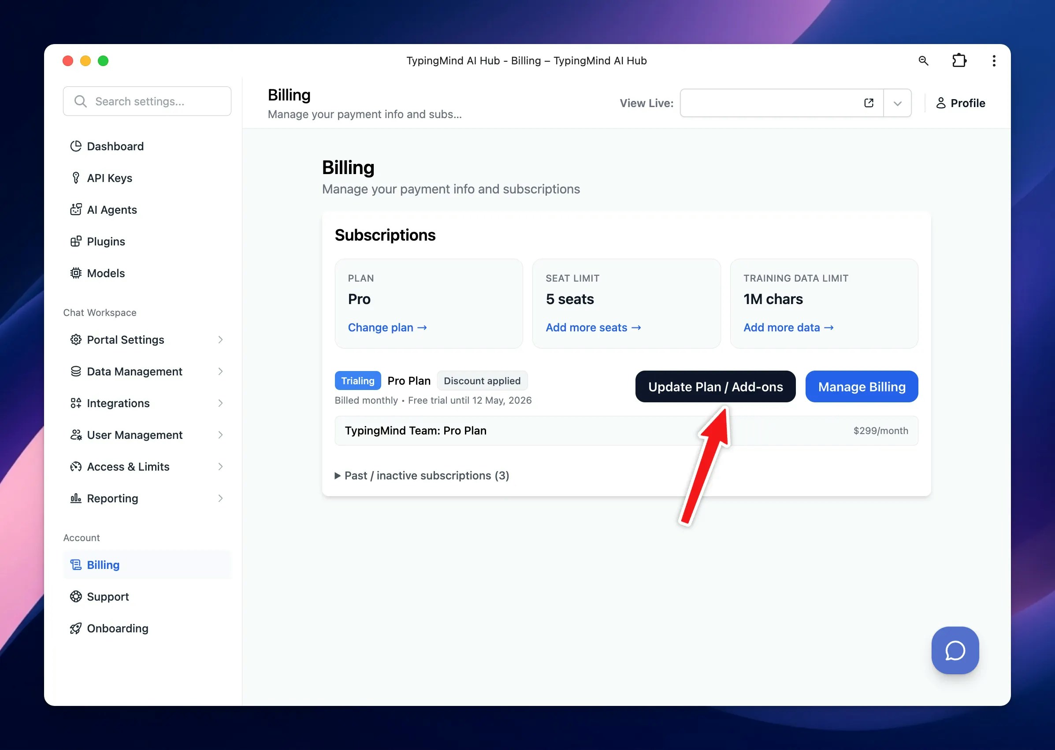Expand Data Management submenu chevron

point(220,372)
